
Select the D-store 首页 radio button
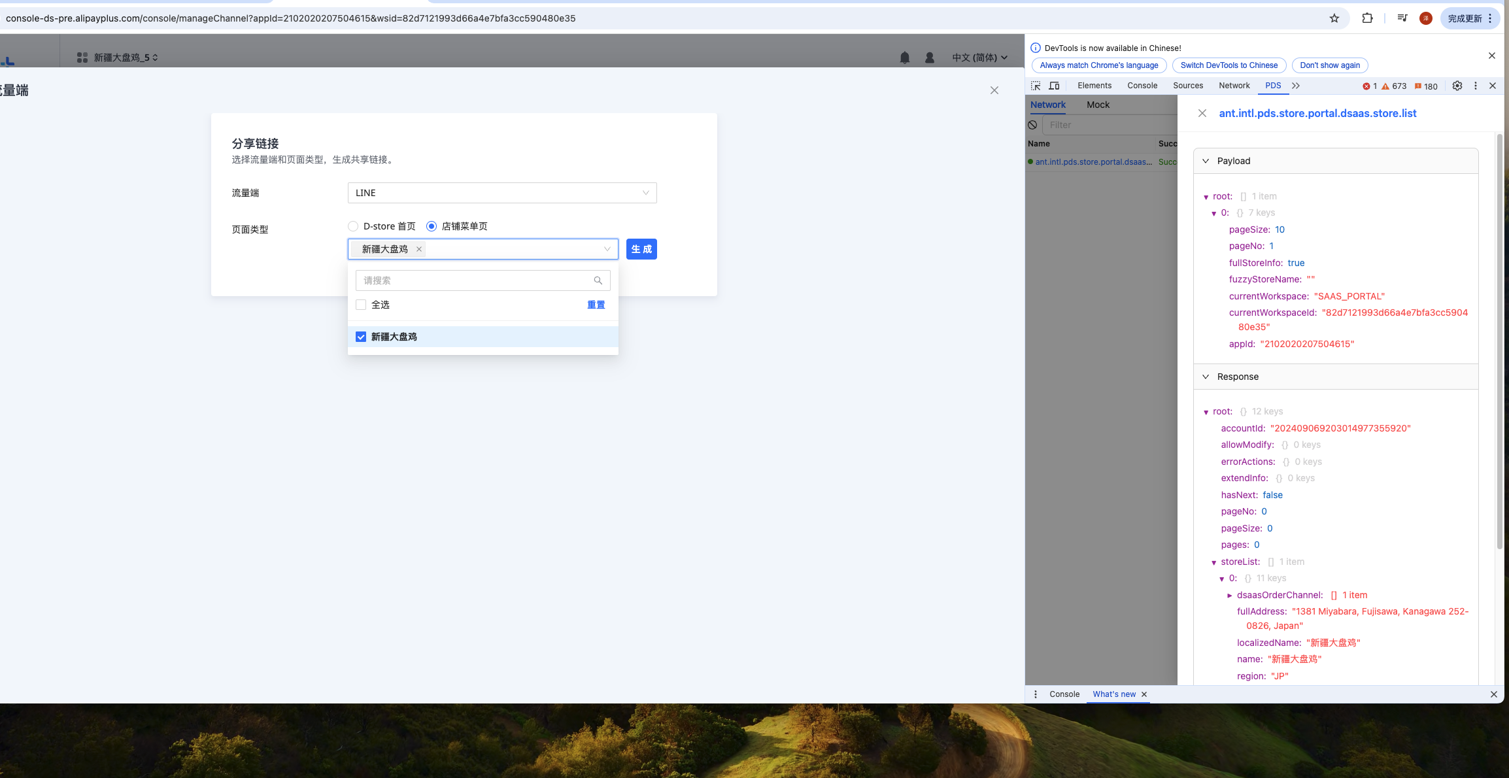point(353,226)
